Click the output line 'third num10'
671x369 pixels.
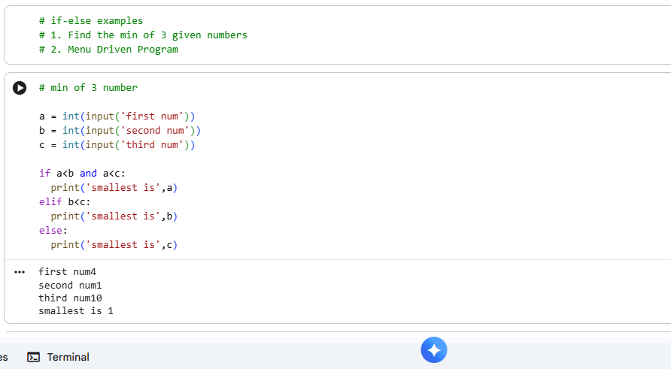click(70, 298)
